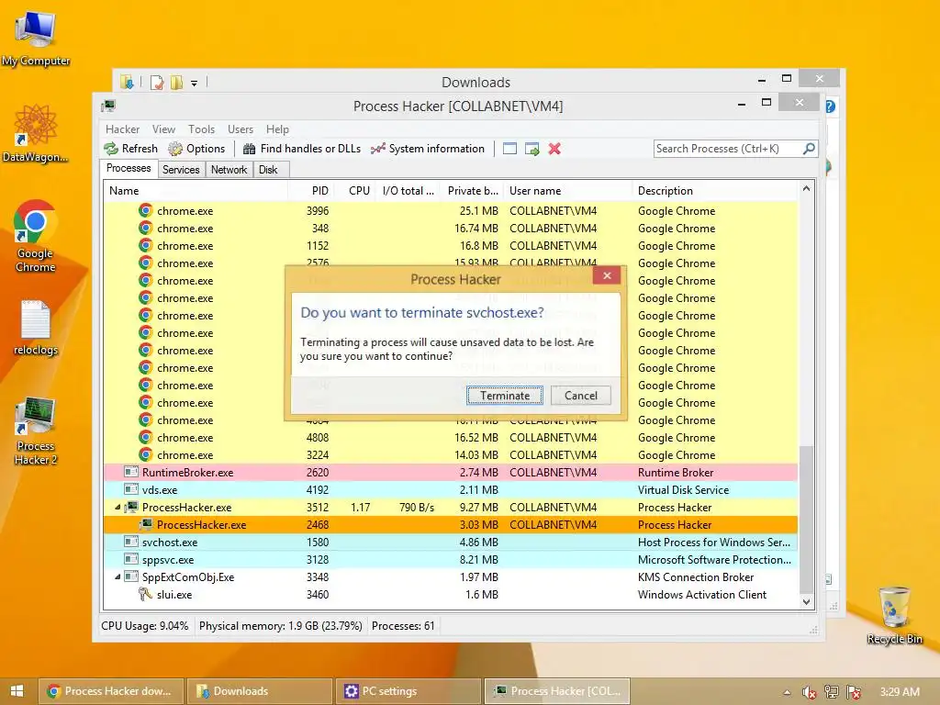Click the process list scrollbar thumb
This screenshot has width=940, height=705.
pos(806,520)
